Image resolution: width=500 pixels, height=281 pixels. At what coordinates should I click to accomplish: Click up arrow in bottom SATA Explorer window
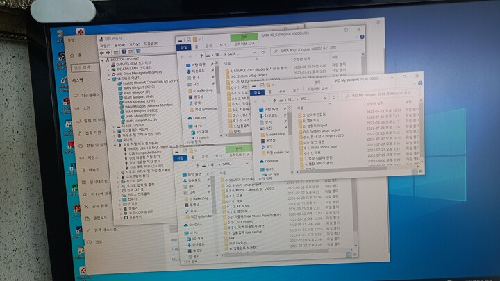pyautogui.click(x=197, y=165)
